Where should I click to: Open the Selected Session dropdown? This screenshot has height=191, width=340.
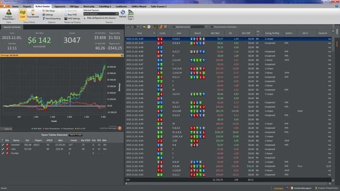tap(117, 14)
